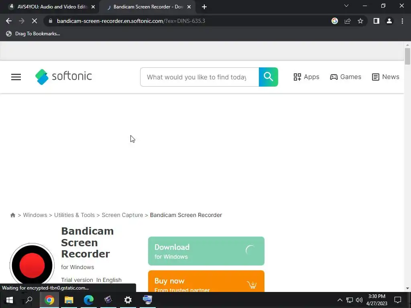Open Windows taskbar search
Image resolution: width=411 pixels, height=308 pixels.
29,300
